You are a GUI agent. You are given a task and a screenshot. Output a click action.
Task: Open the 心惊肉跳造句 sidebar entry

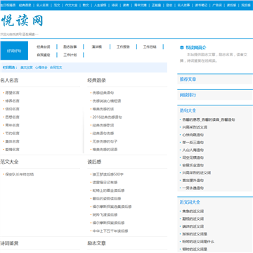pos(193,135)
